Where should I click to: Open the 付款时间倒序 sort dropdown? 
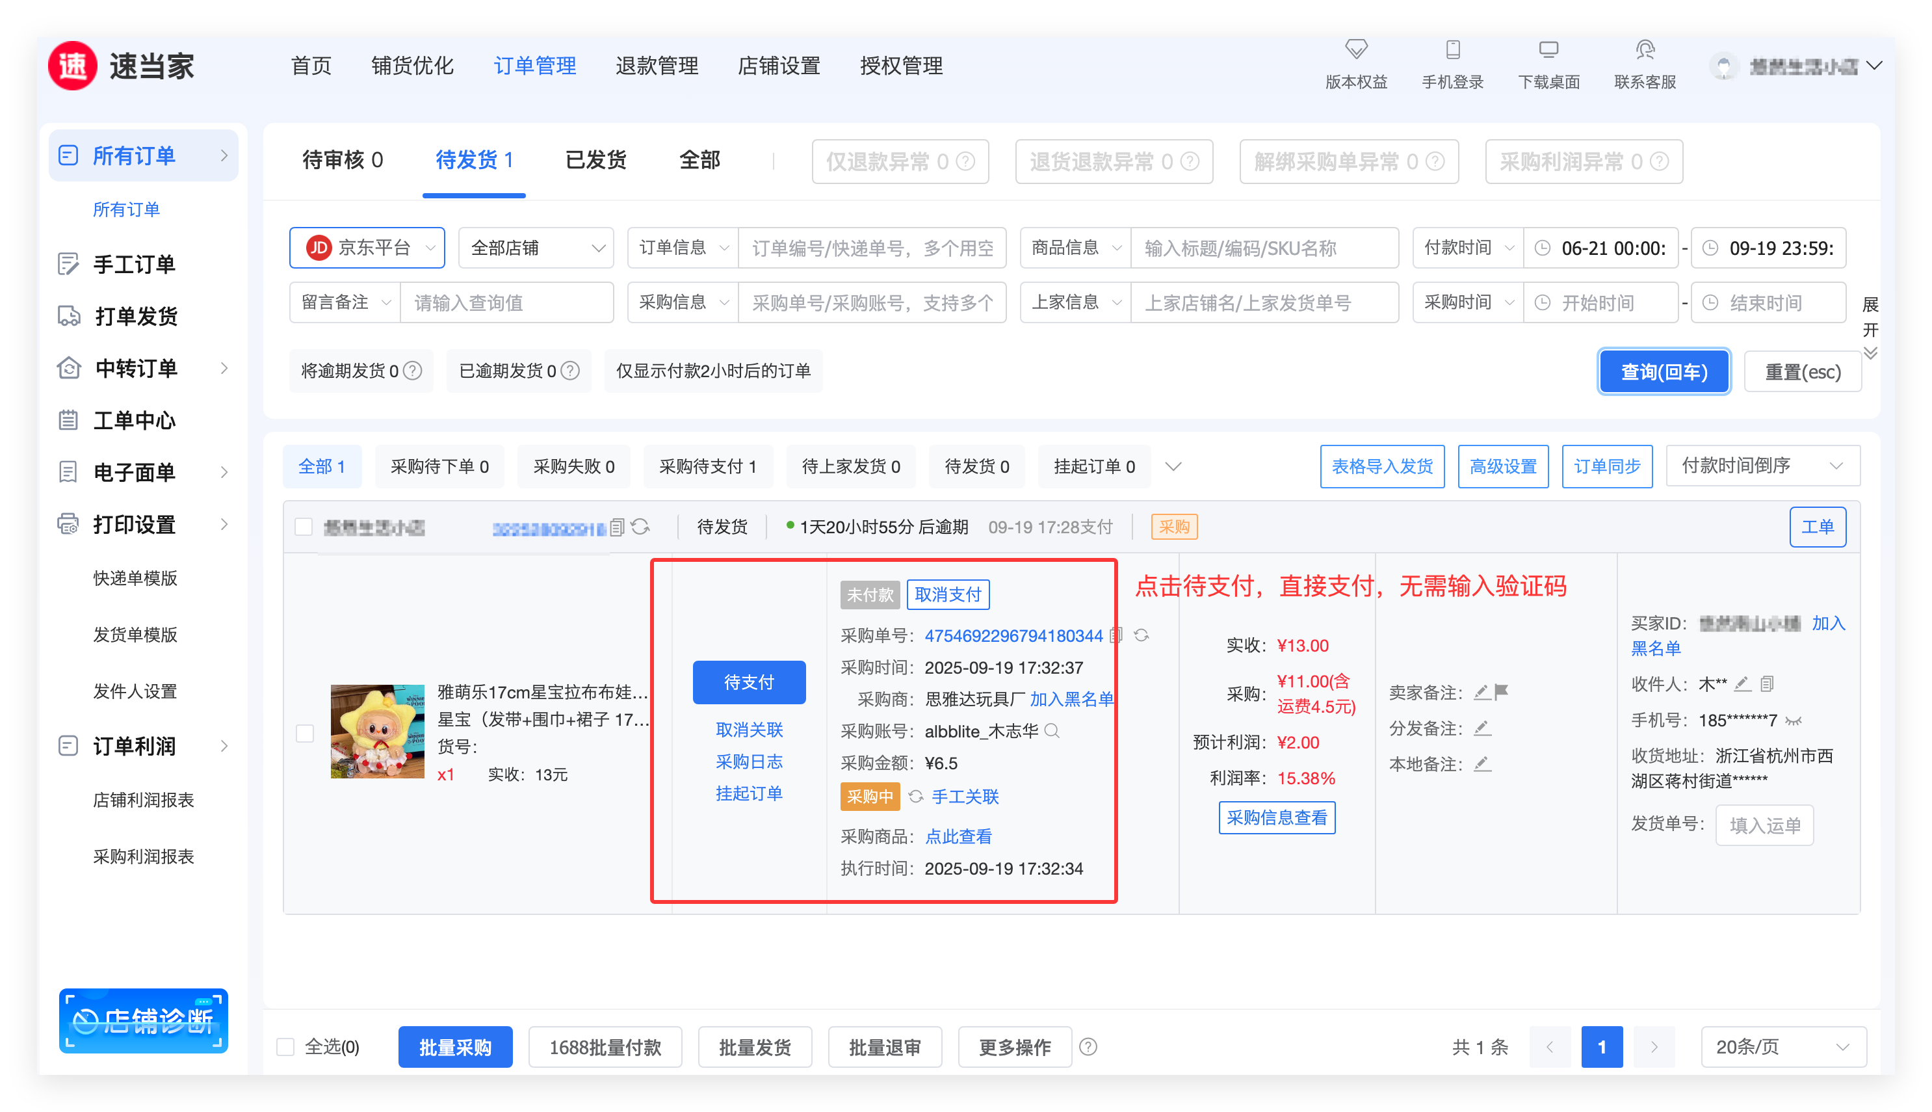click(x=1762, y=466)
